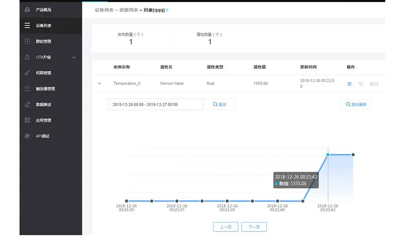Select the chart point at 00:21:40
Viewport: 405px width, 243px height.
click(277, 201)
